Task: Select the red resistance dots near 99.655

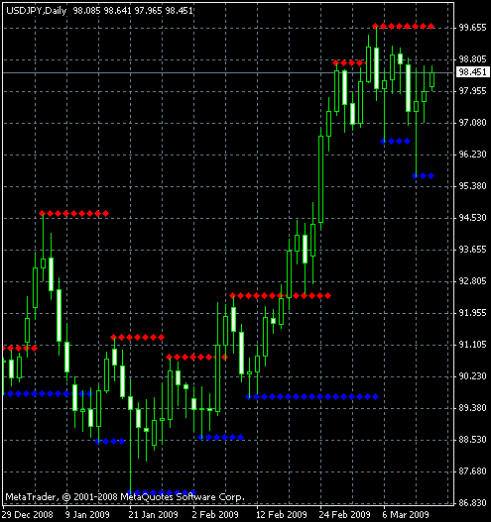Action: 404,26
